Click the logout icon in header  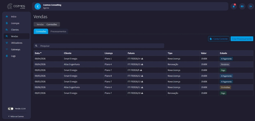pos(251,6)
